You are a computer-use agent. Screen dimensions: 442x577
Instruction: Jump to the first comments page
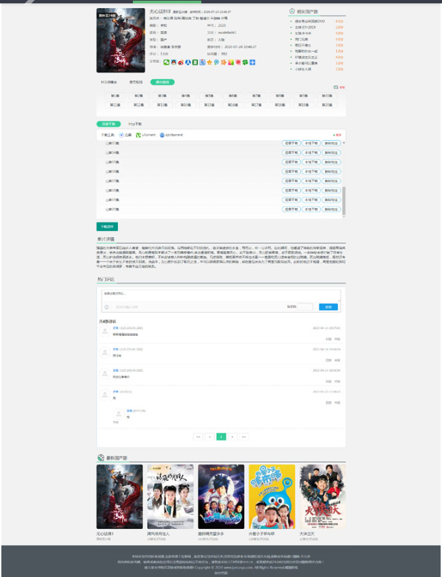pyautogui.click(x=198, y=437)
